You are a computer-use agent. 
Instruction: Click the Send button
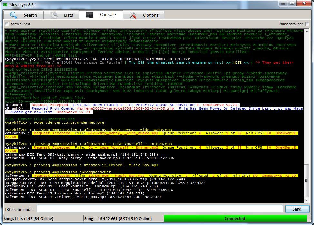click(x=297, y=209)
